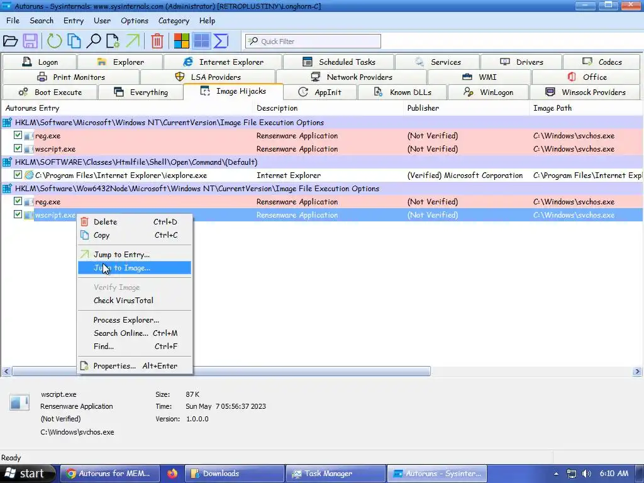Click the volume speaker tray icon
Viewport: 644px width, 483px height.
[x=587, y=474]
